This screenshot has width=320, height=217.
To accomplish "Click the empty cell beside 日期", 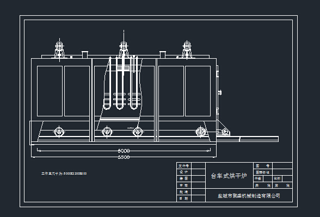I will [198, 199].
